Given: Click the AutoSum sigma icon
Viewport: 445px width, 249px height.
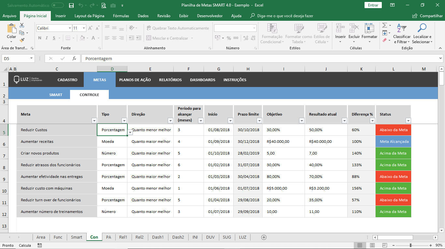Looking at the screenshot, I should [x=384, y=25].
